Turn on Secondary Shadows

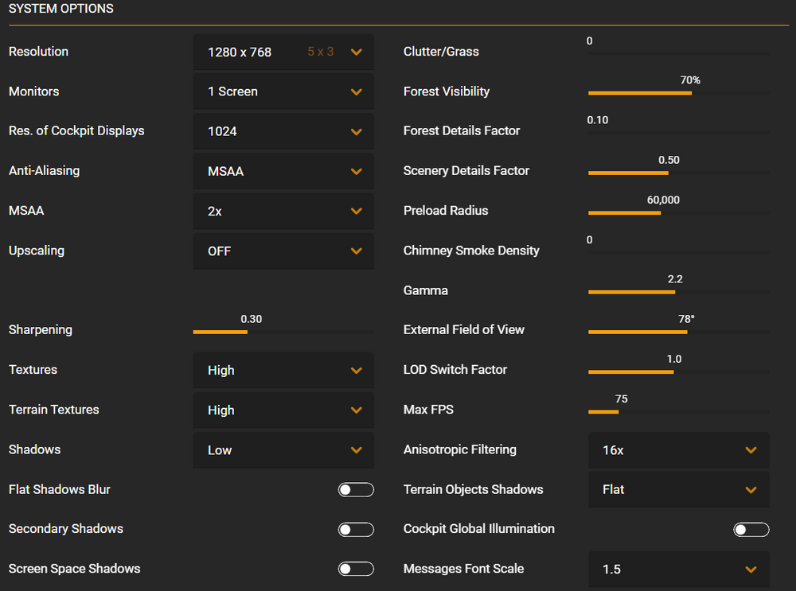(356, 529)
